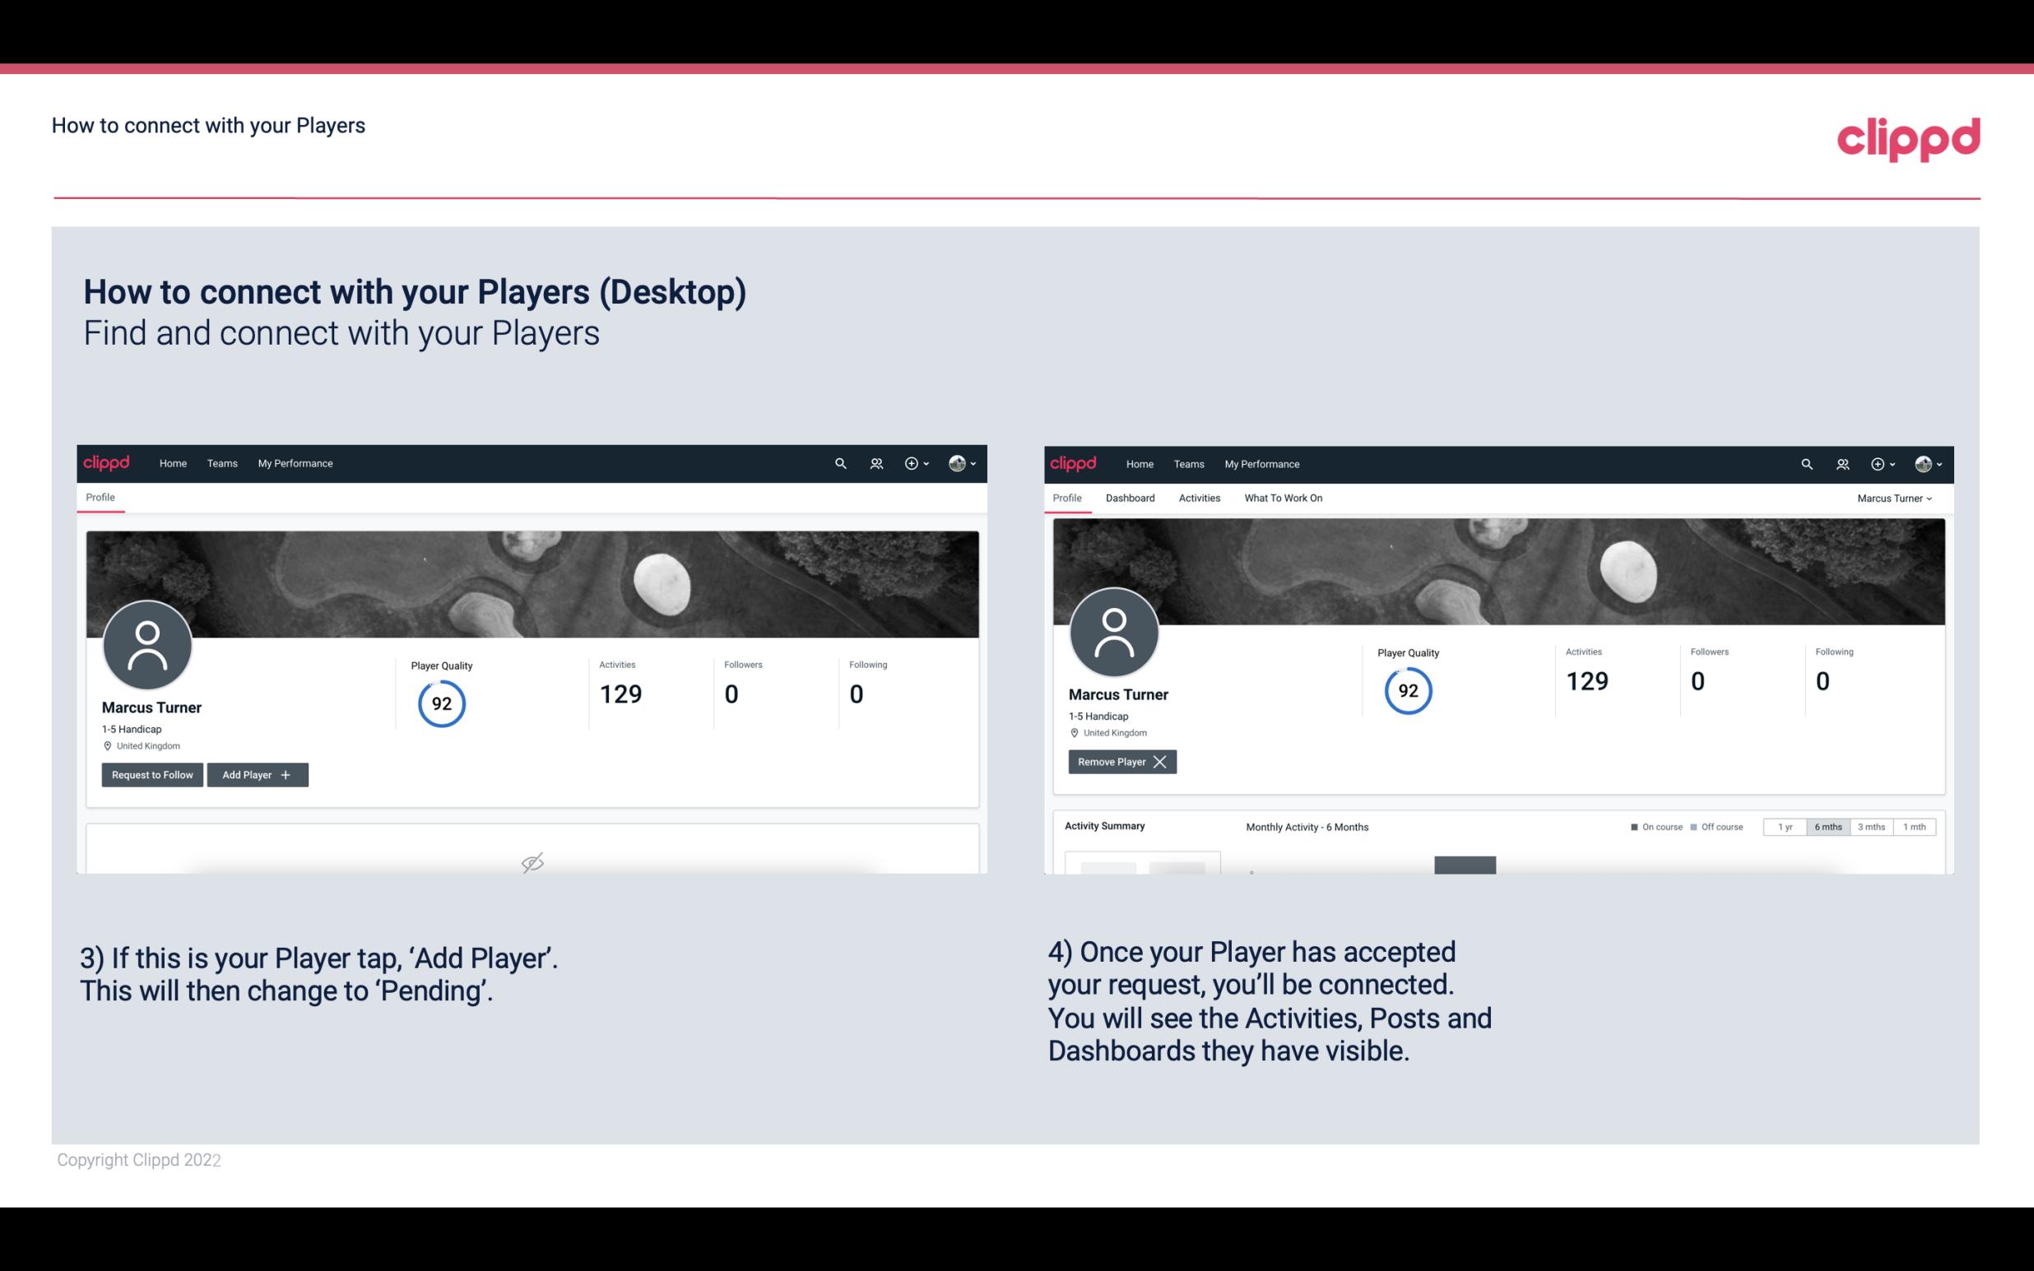This screenshot has height=1271, width=2034.
Task: Click the 'Remove Player' button
Action: click(1120, 762)
